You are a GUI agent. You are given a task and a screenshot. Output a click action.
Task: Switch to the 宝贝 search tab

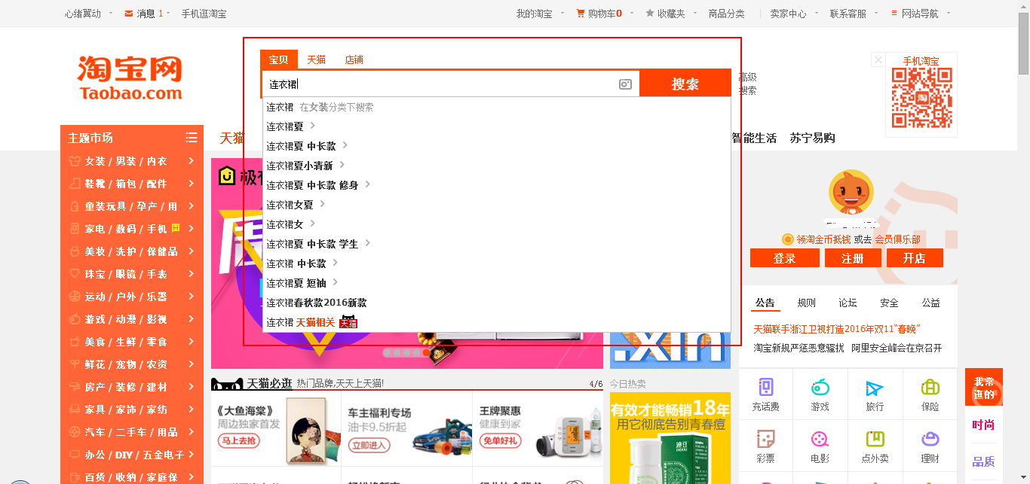[x=278, y=60]
